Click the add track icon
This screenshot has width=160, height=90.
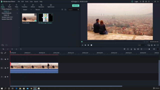2,53
